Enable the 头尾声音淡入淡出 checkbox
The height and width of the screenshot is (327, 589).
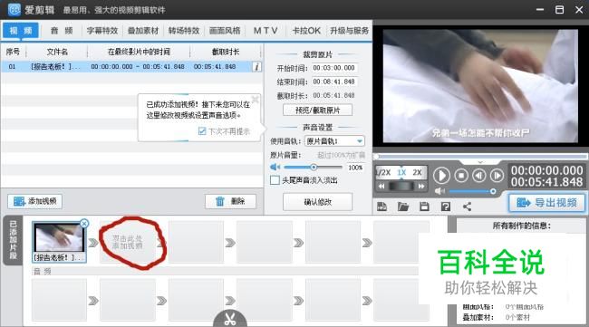pos(275,180)
